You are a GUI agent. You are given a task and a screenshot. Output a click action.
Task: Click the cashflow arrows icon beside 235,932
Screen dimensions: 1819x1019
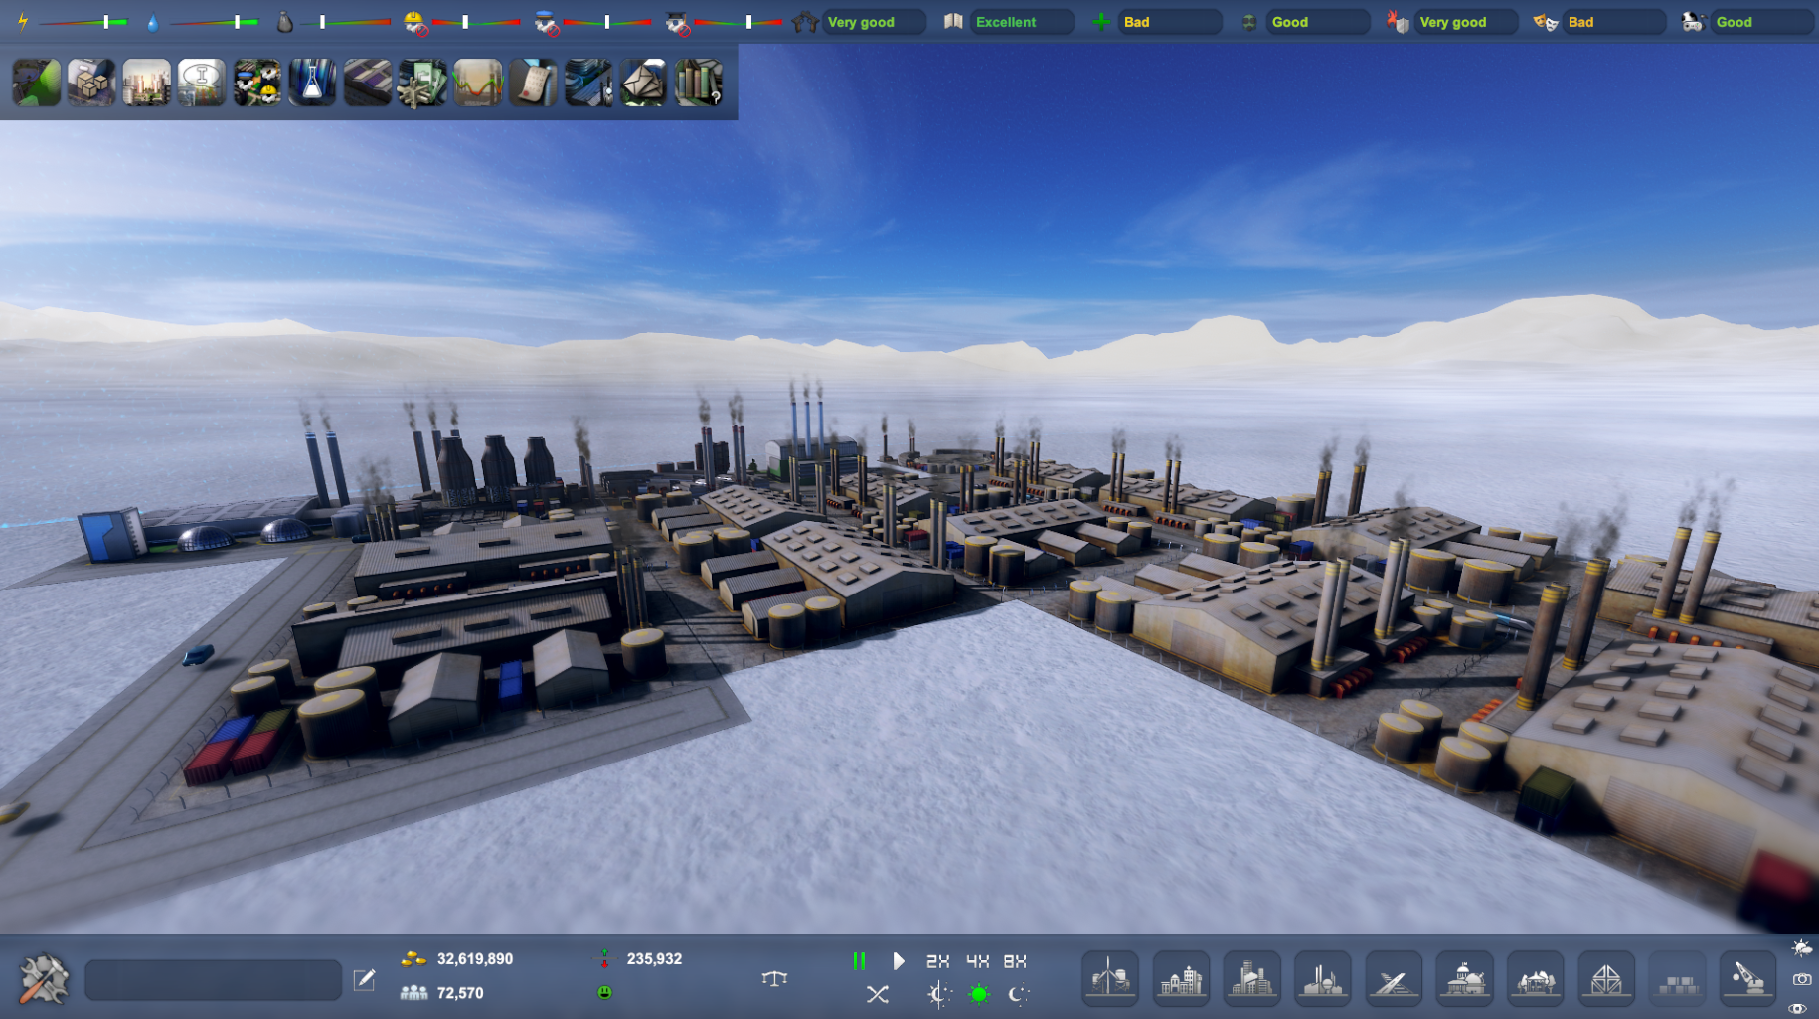604,959
